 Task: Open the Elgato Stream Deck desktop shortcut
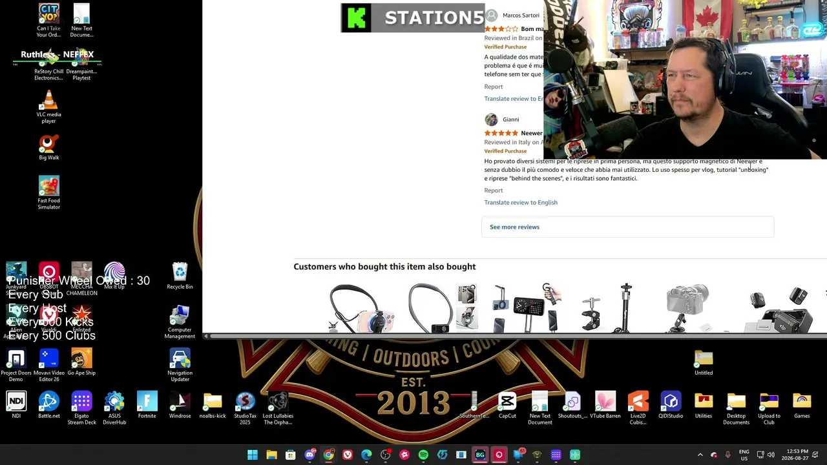(81, 408)
